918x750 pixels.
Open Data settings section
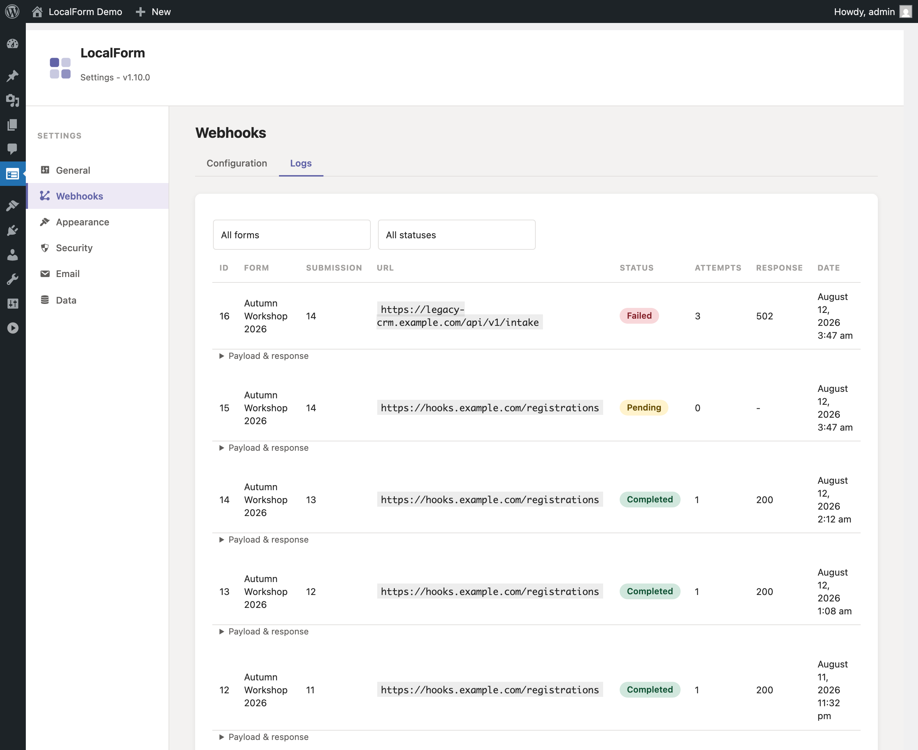click(x=98, y=300)
